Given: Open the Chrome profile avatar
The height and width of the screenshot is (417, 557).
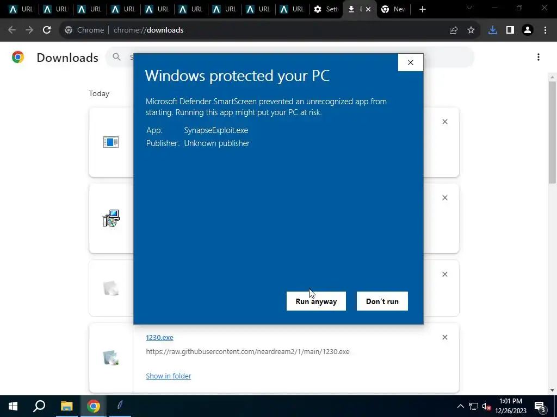Looking at the screenshot, I should [528, 30].
